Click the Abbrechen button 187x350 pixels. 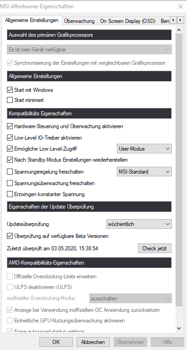(x=93, y=342)
